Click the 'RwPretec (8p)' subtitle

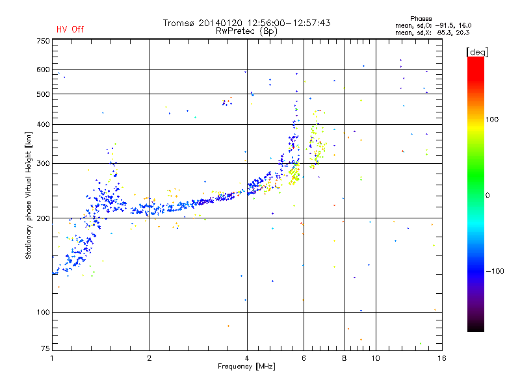pyautogui.click(x=246, y=31)
